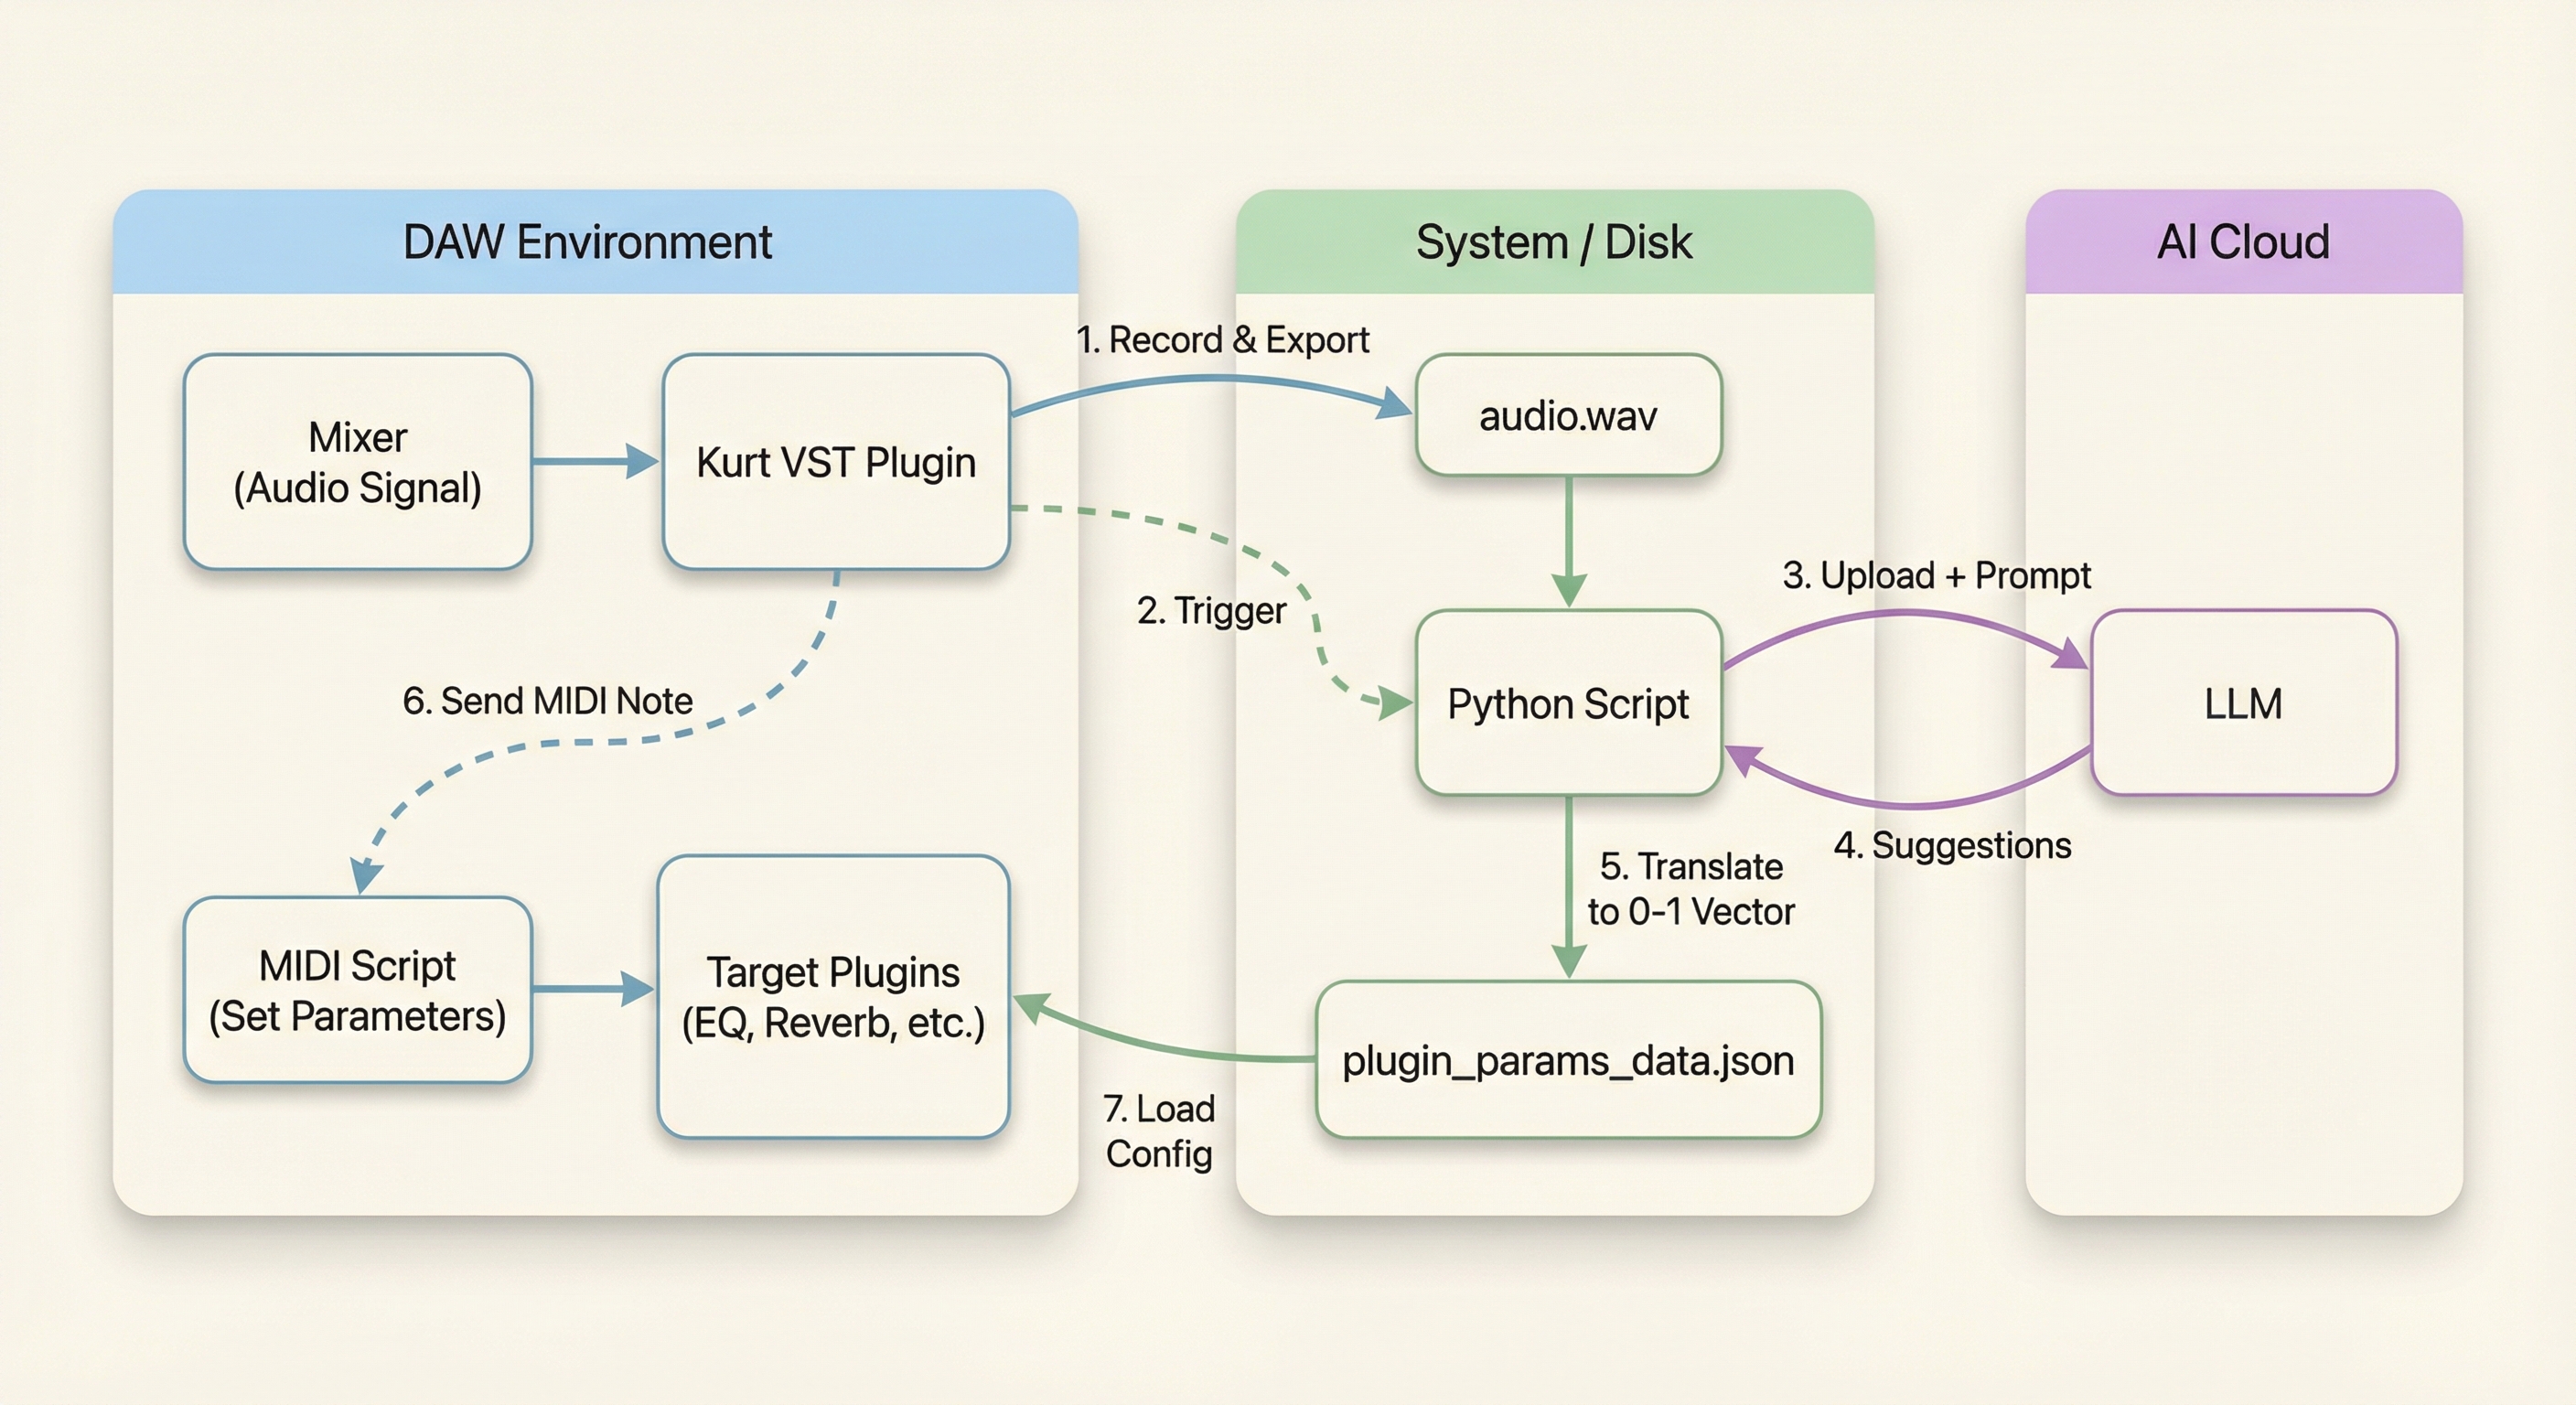Click the AI Cloud header
2576x1405 pixels.
point(2243,242)
